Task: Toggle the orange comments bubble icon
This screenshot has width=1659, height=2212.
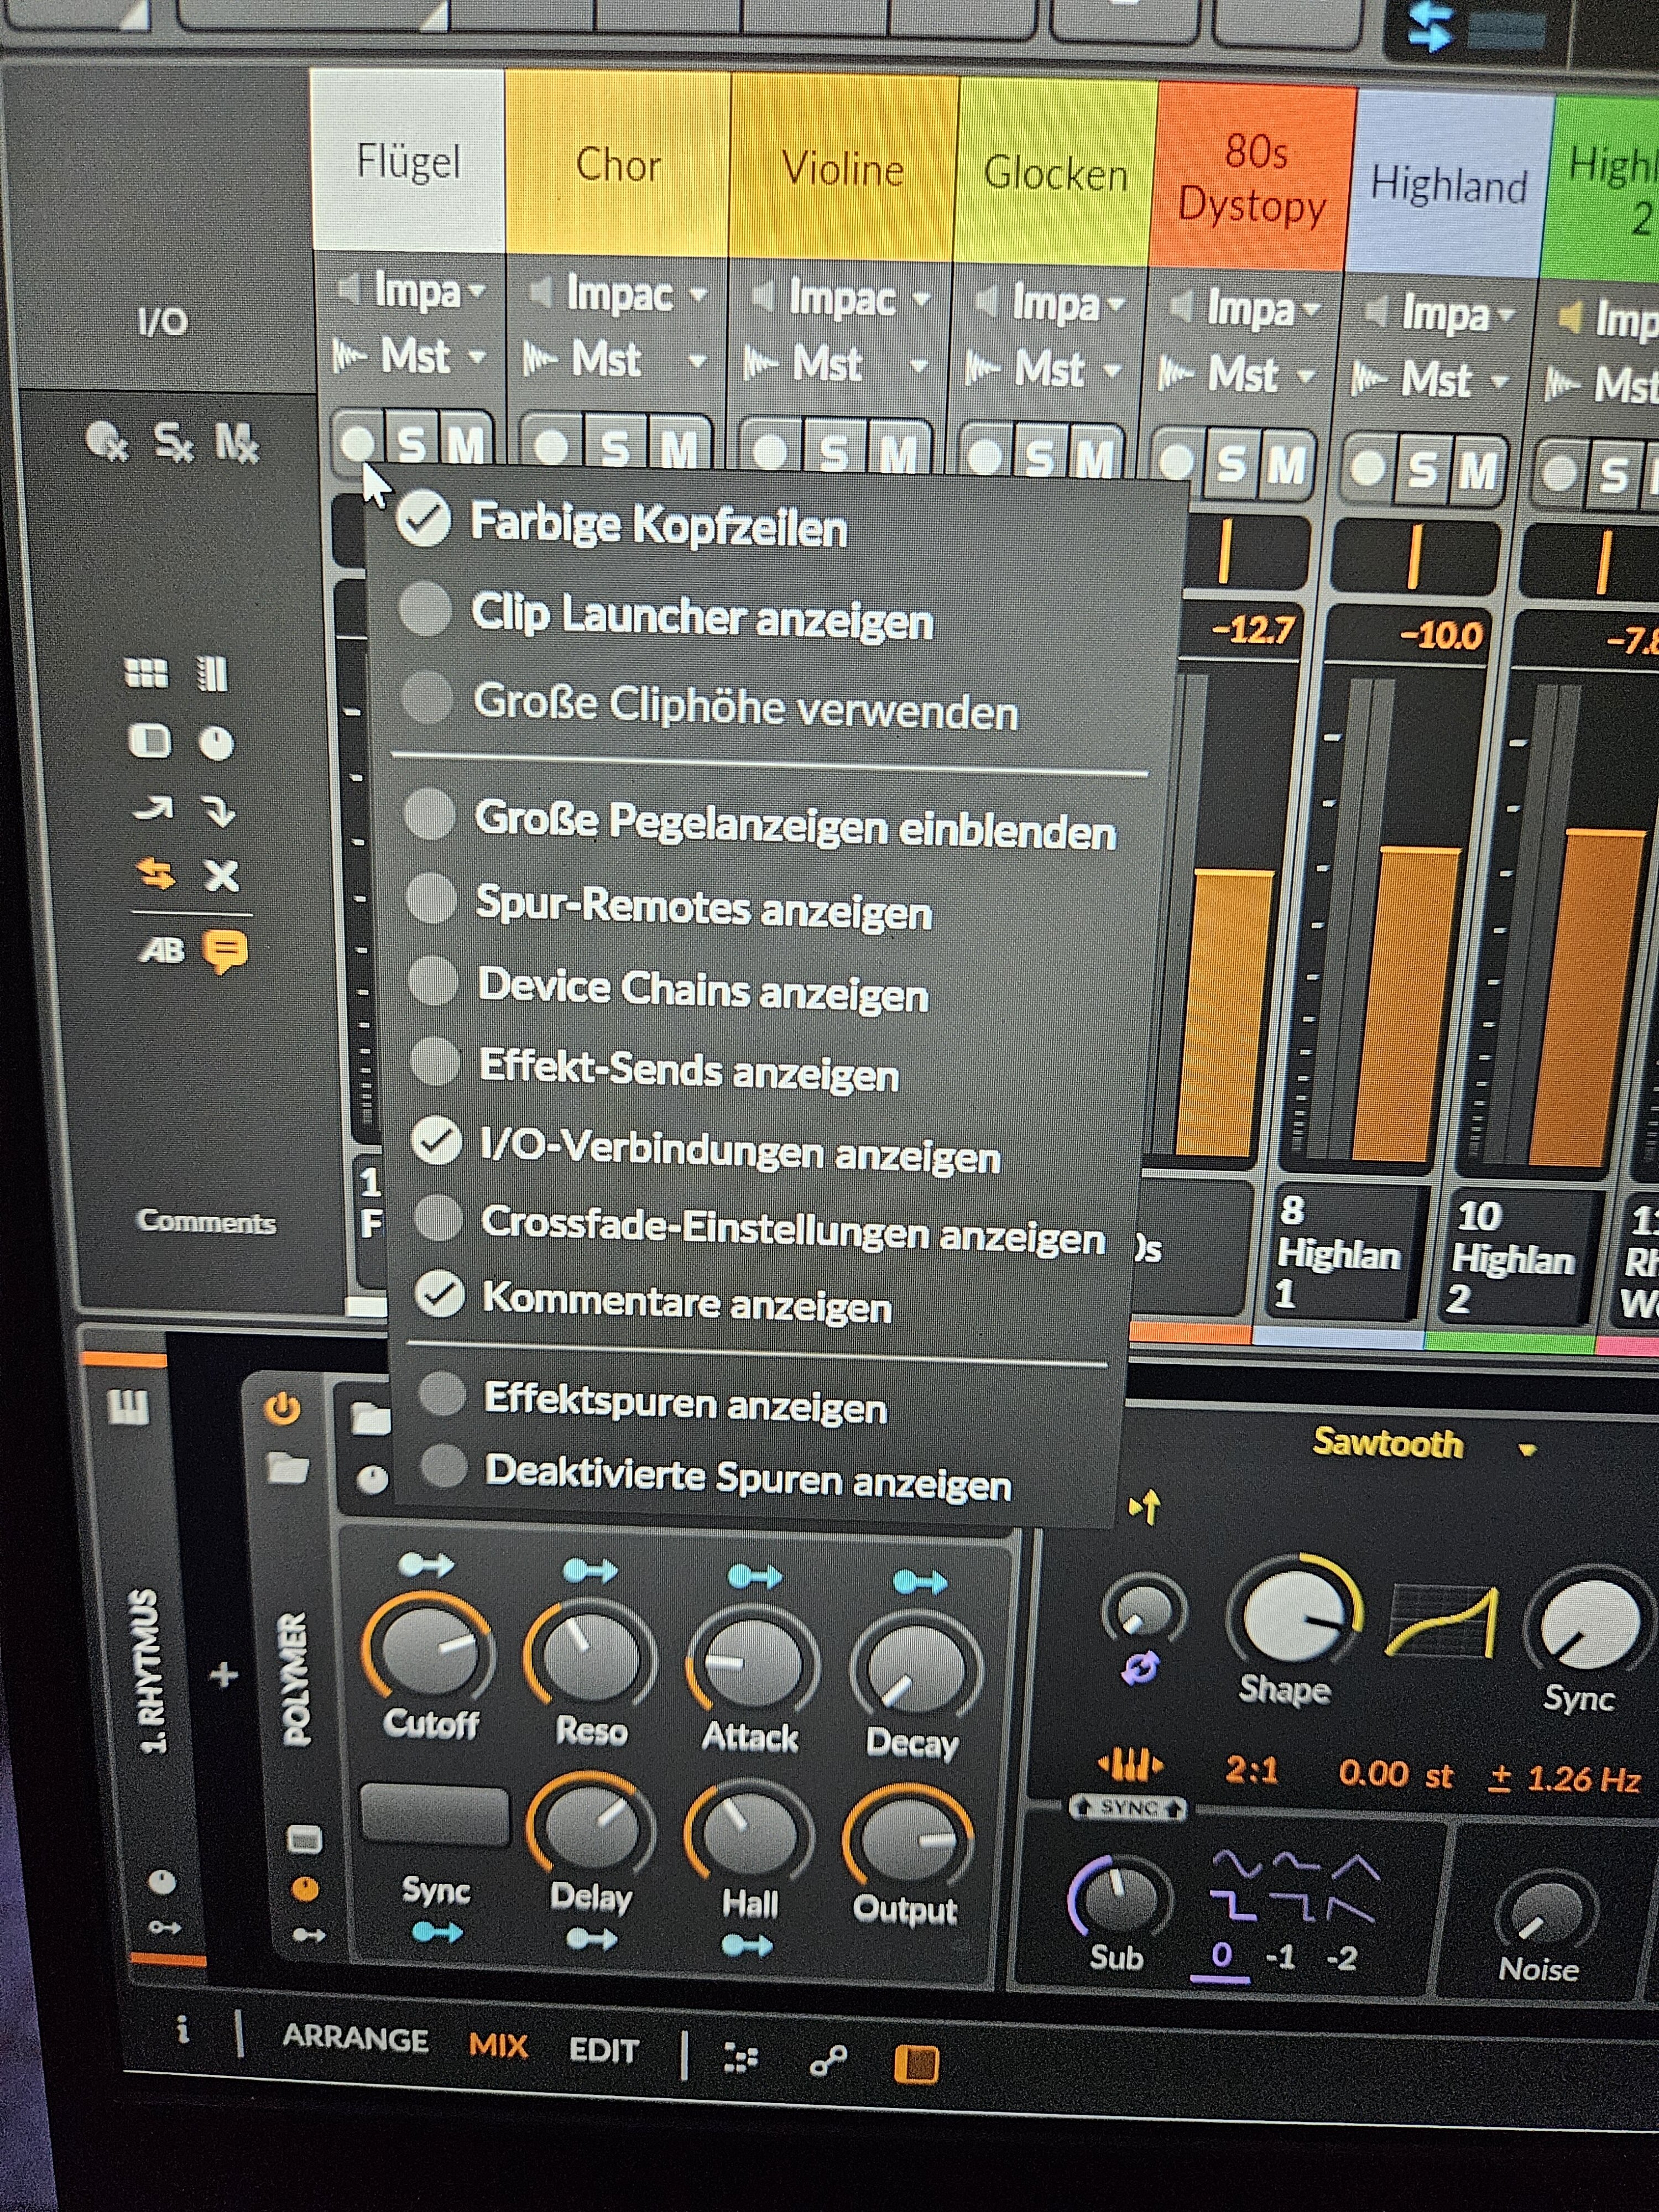Action: click(225, 950)
